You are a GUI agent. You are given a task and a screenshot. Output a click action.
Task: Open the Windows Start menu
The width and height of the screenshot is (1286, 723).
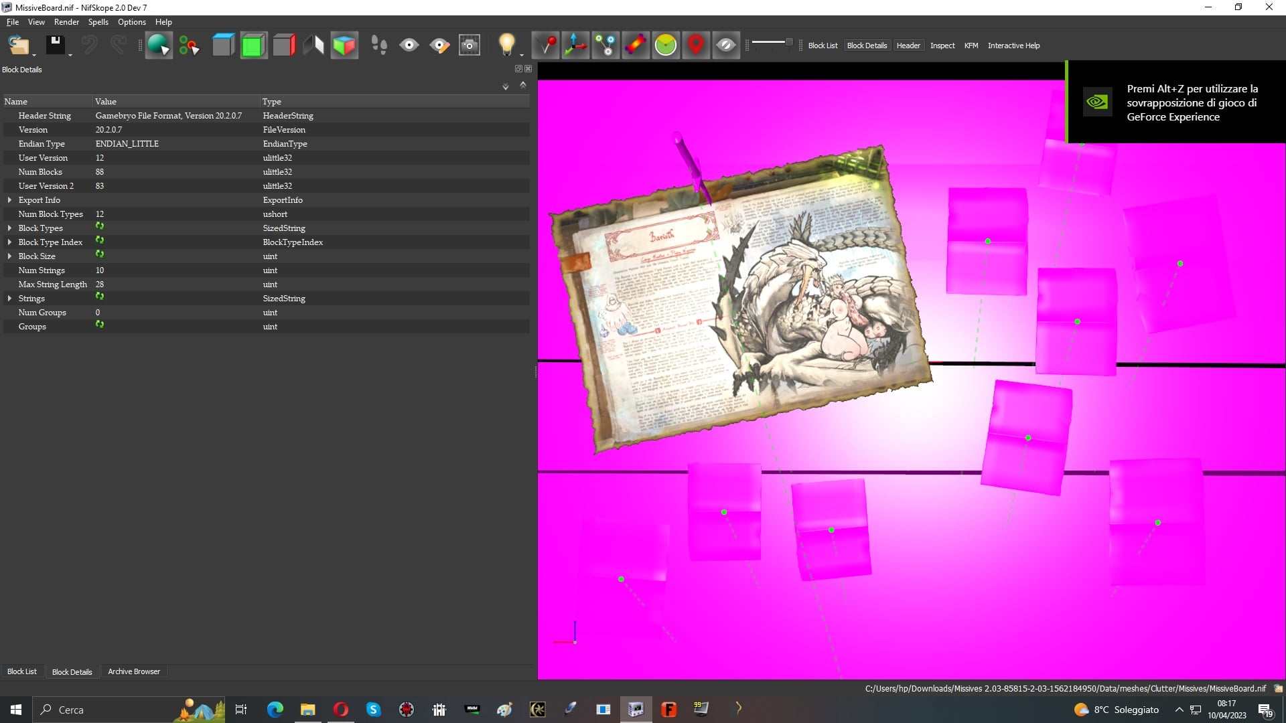(x=16, y=710)
